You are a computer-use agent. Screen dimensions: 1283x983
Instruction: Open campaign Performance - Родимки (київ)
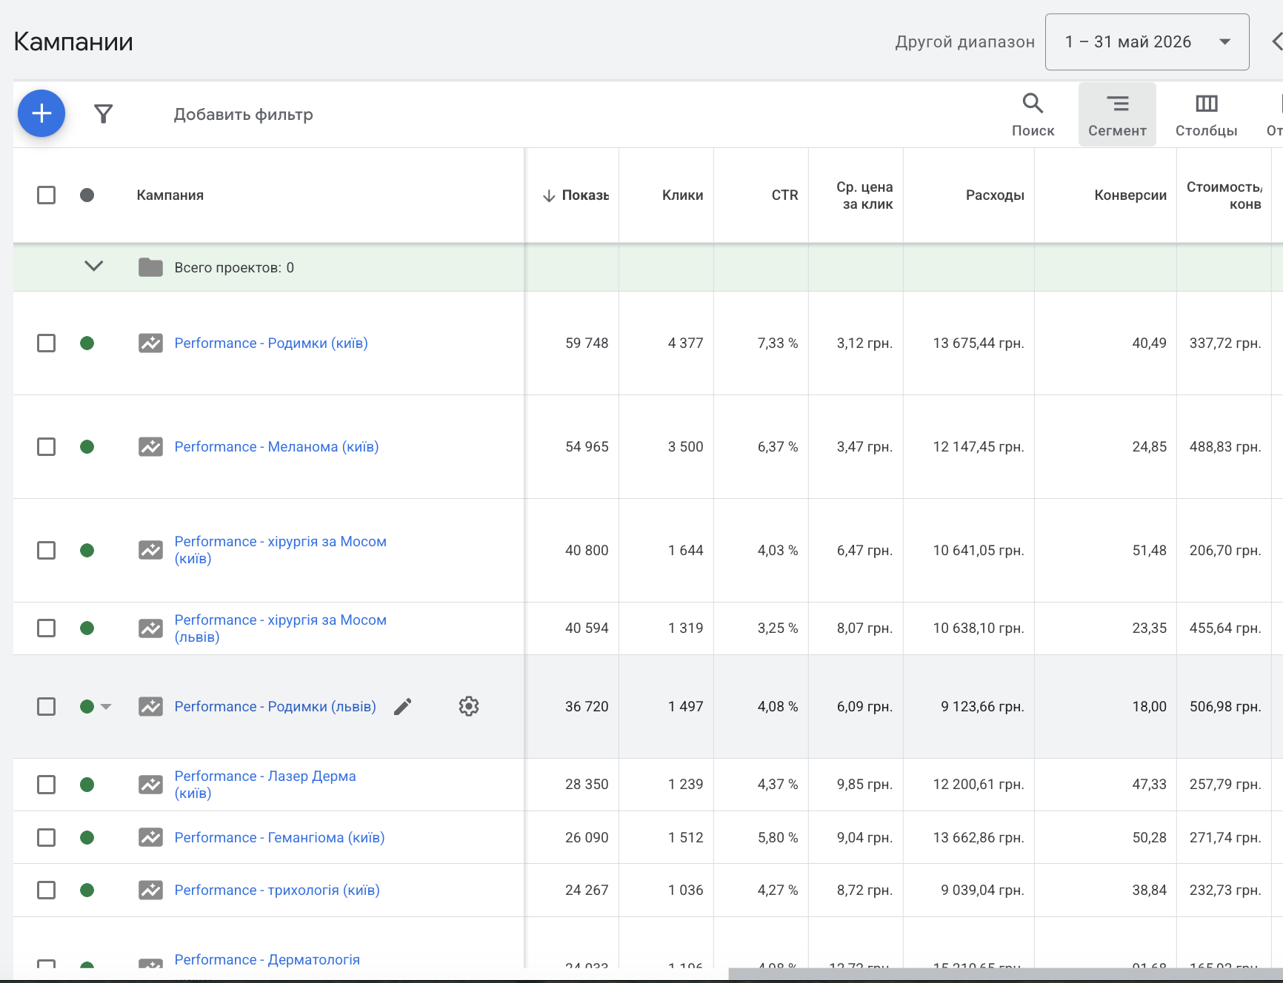coord(271,343)
